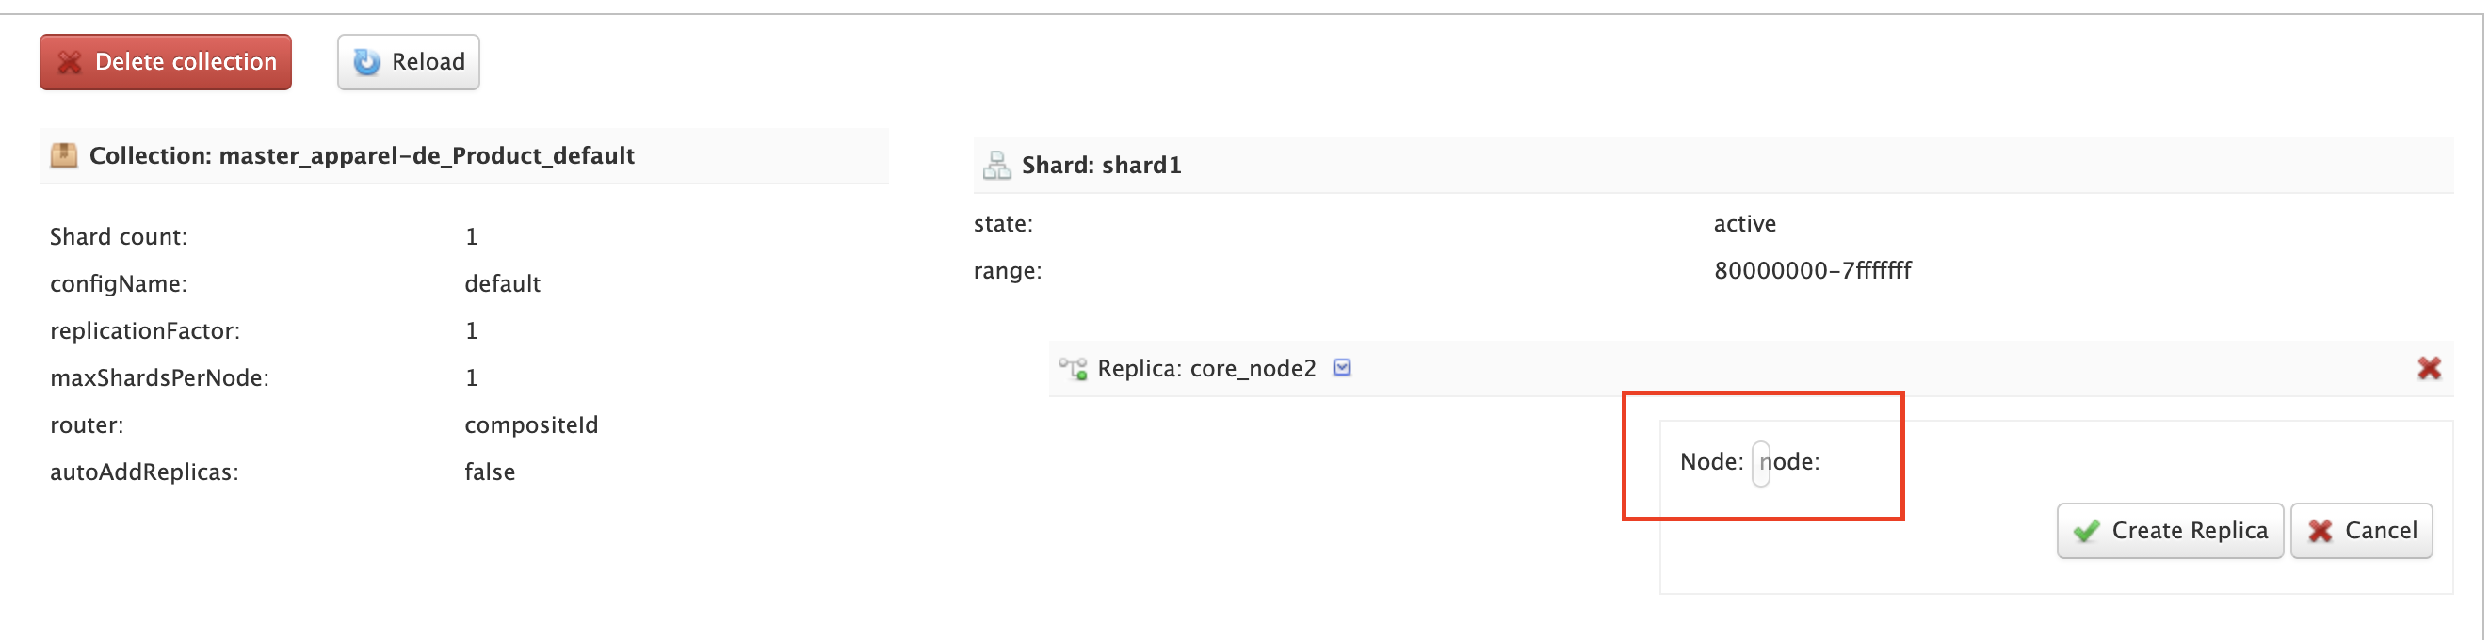Click the Reload button
The image size is (2490, 640).
pyautogui.click(x=408, y=62)
